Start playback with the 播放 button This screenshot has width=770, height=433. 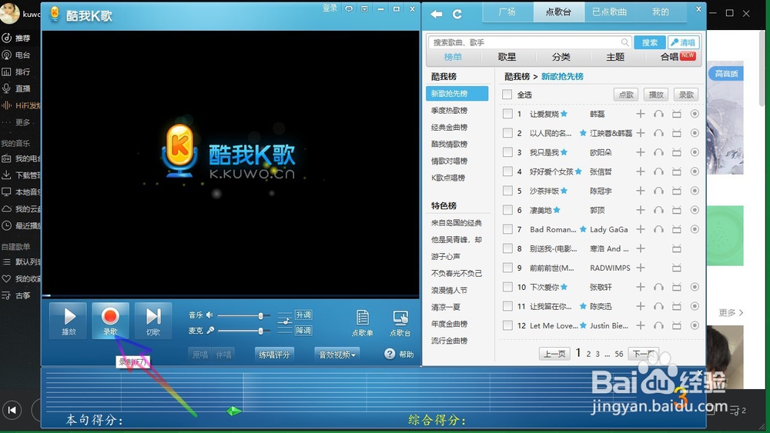(x=69, y=320)
